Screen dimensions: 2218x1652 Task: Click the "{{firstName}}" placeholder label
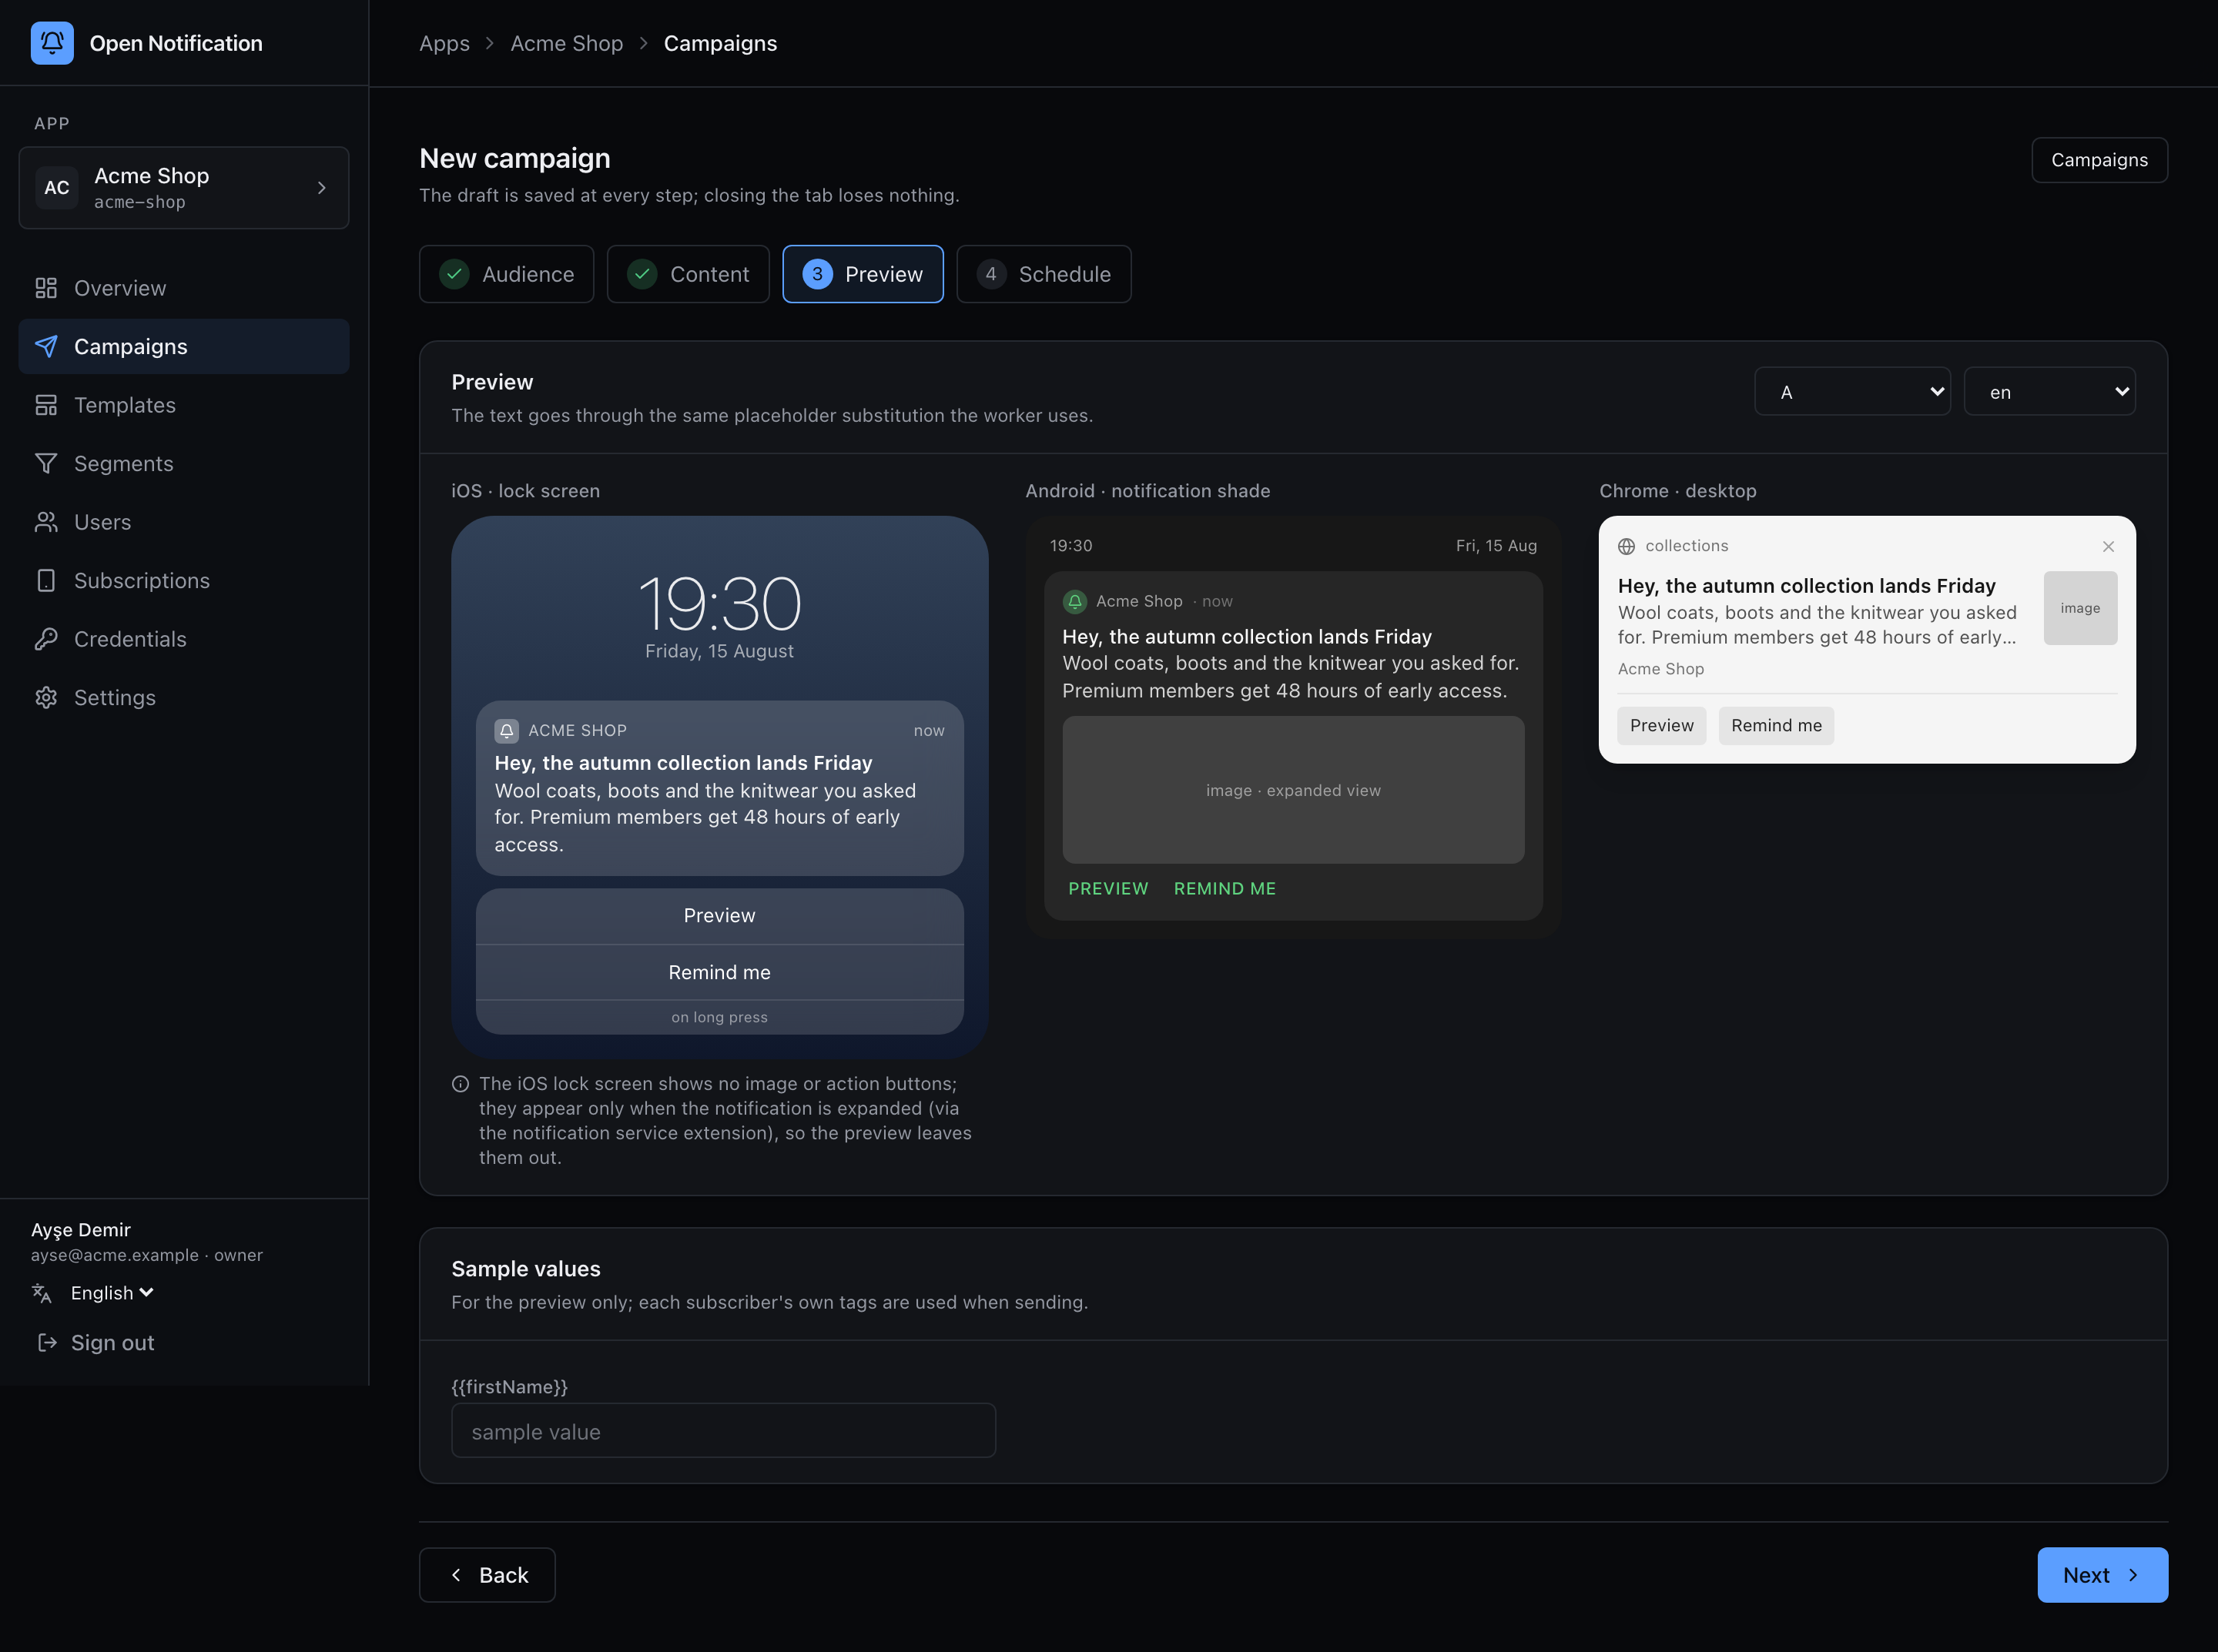[x=509, y=1387]
